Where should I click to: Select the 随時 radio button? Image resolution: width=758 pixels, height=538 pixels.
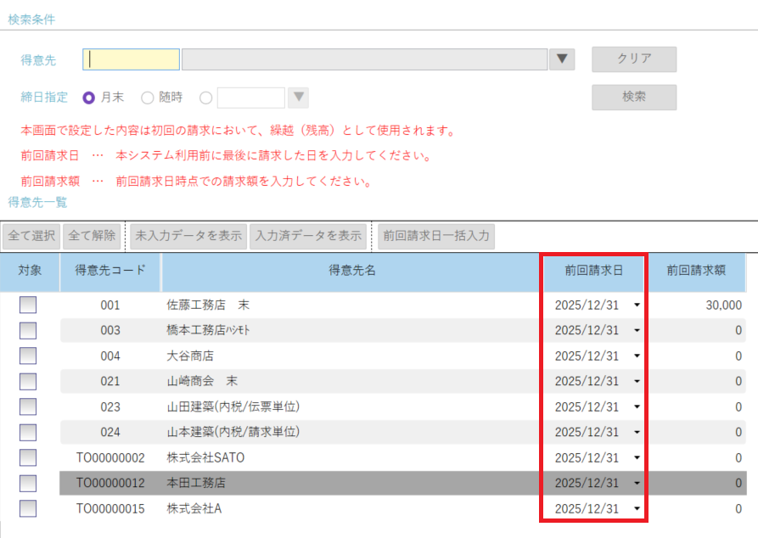pyautogui.click(x=148, y=98)
